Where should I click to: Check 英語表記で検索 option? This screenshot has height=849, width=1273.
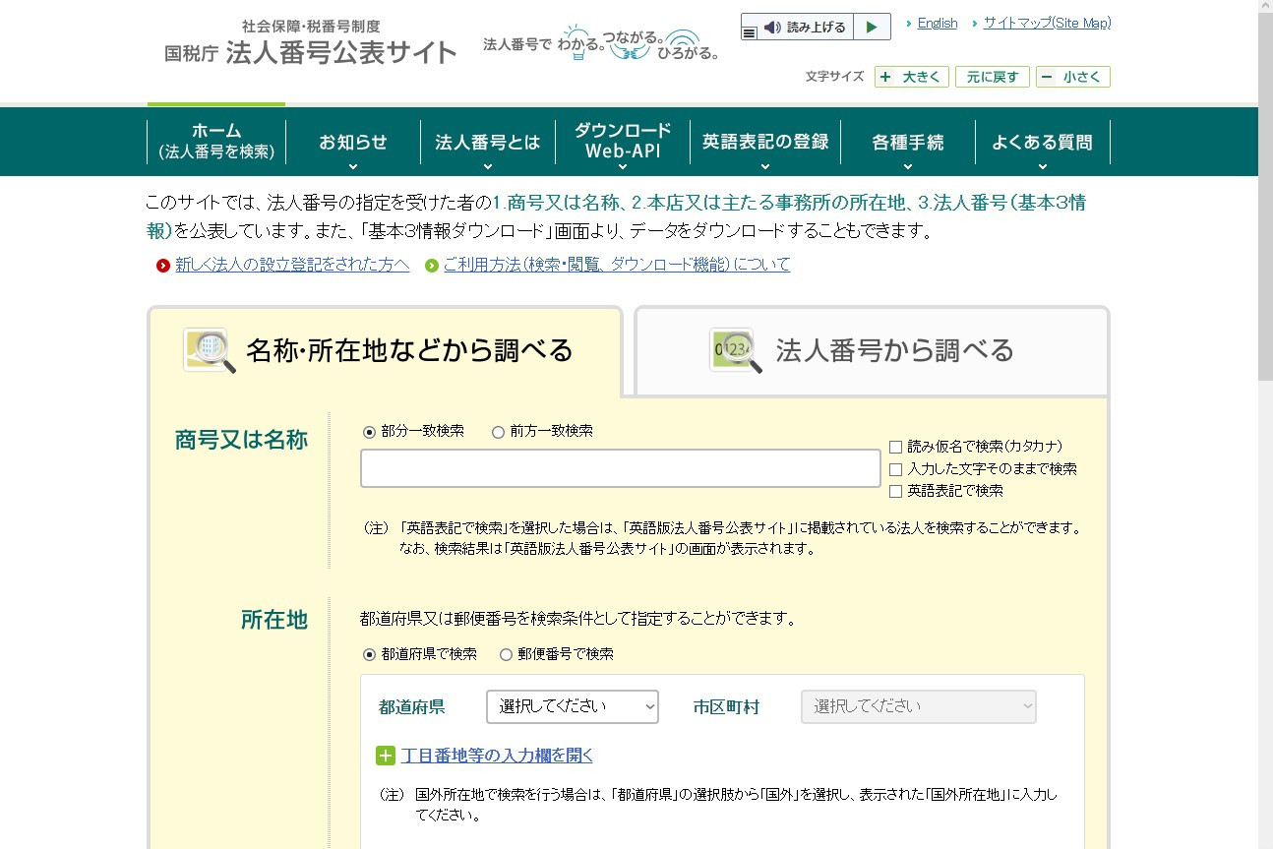896,490
